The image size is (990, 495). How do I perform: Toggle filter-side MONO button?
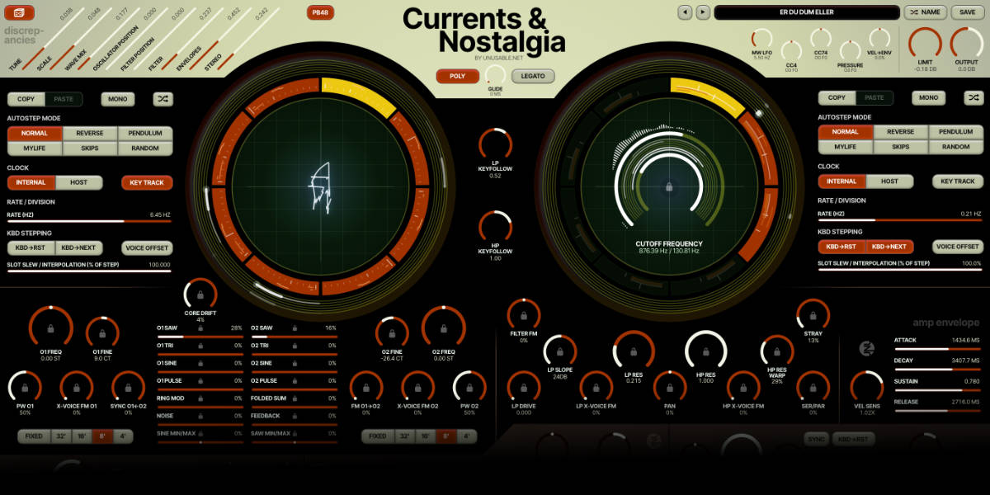(x=928, y=97)
